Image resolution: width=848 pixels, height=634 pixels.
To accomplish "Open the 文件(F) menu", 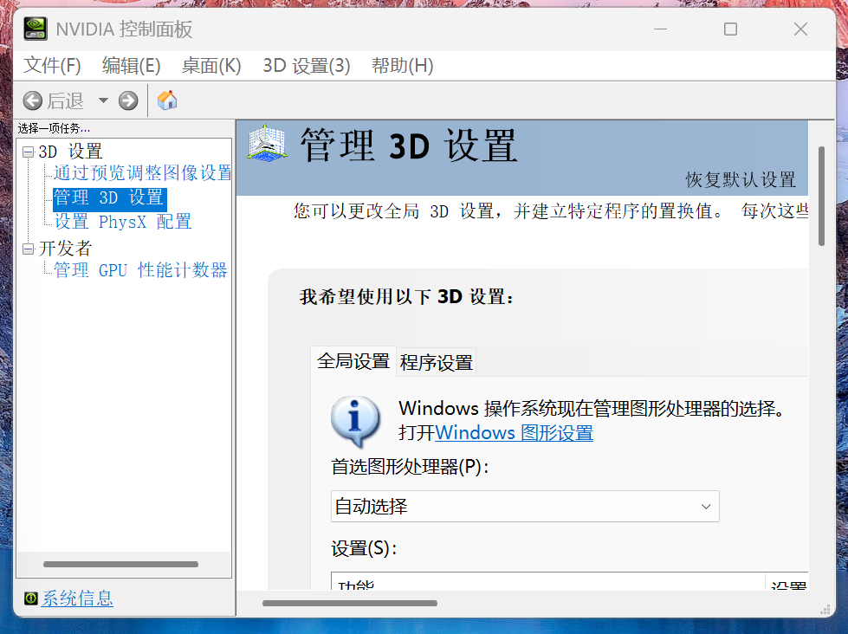I will click(52, 66).
